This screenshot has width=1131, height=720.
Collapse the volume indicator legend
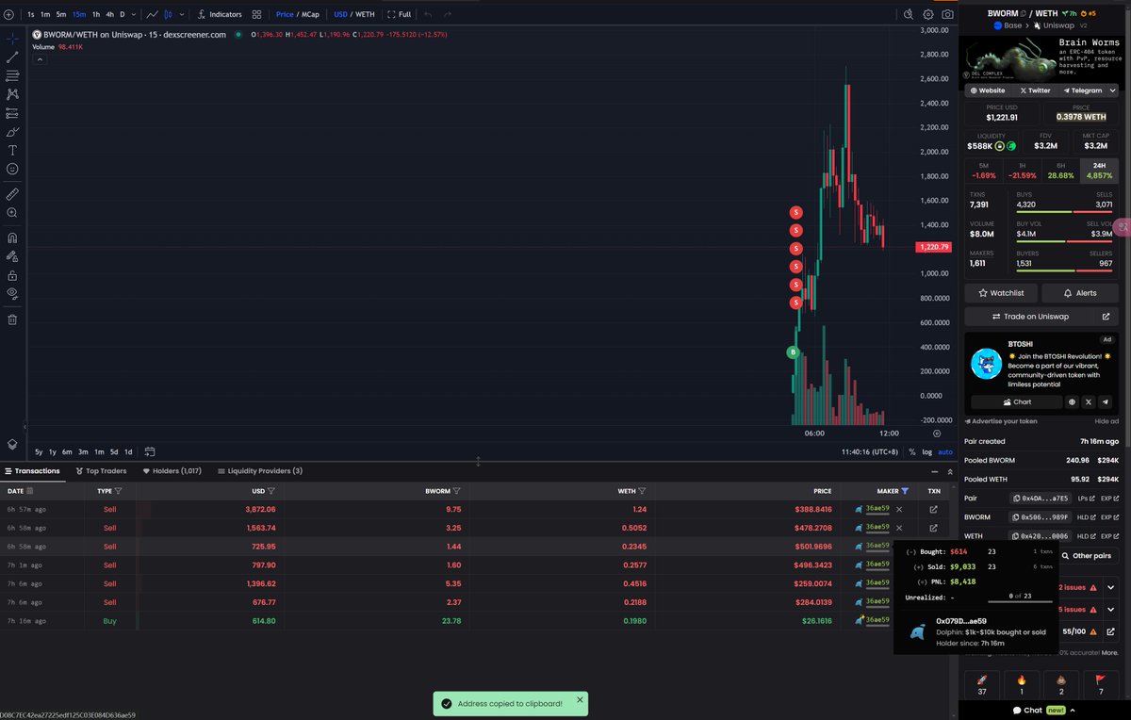pos(41,58)
